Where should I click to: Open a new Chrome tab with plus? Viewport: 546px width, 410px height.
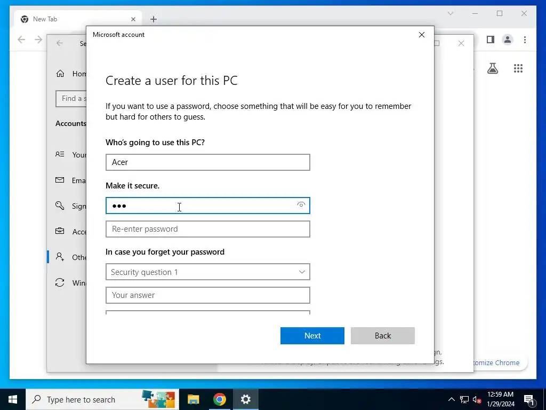154,19
